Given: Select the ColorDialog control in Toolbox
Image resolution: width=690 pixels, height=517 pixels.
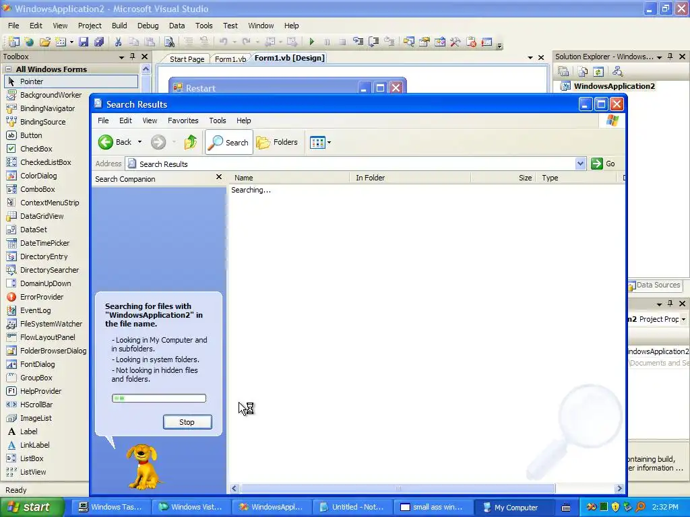Looking at the screenshot, I should coord(38,176).
